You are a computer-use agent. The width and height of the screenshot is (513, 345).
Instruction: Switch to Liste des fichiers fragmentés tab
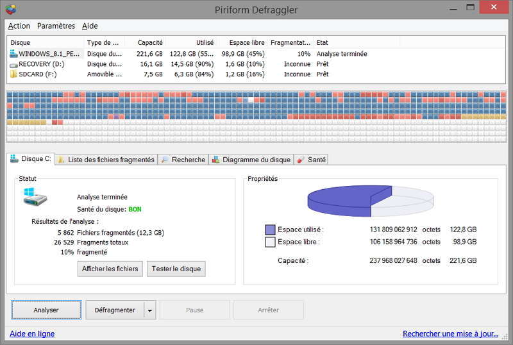click(106, 160)
